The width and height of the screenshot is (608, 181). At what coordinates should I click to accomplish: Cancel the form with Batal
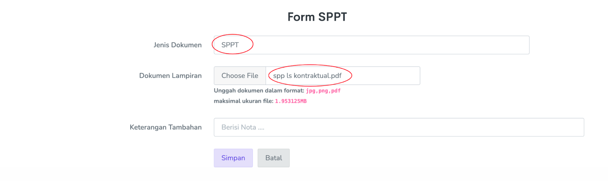[274, 158]
